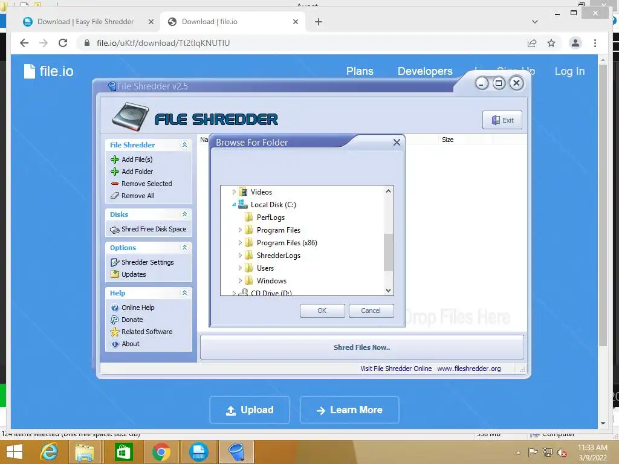Click the Donate PayPal icon
The height and width of the screenshot is (464, 619).
point(114,320)
